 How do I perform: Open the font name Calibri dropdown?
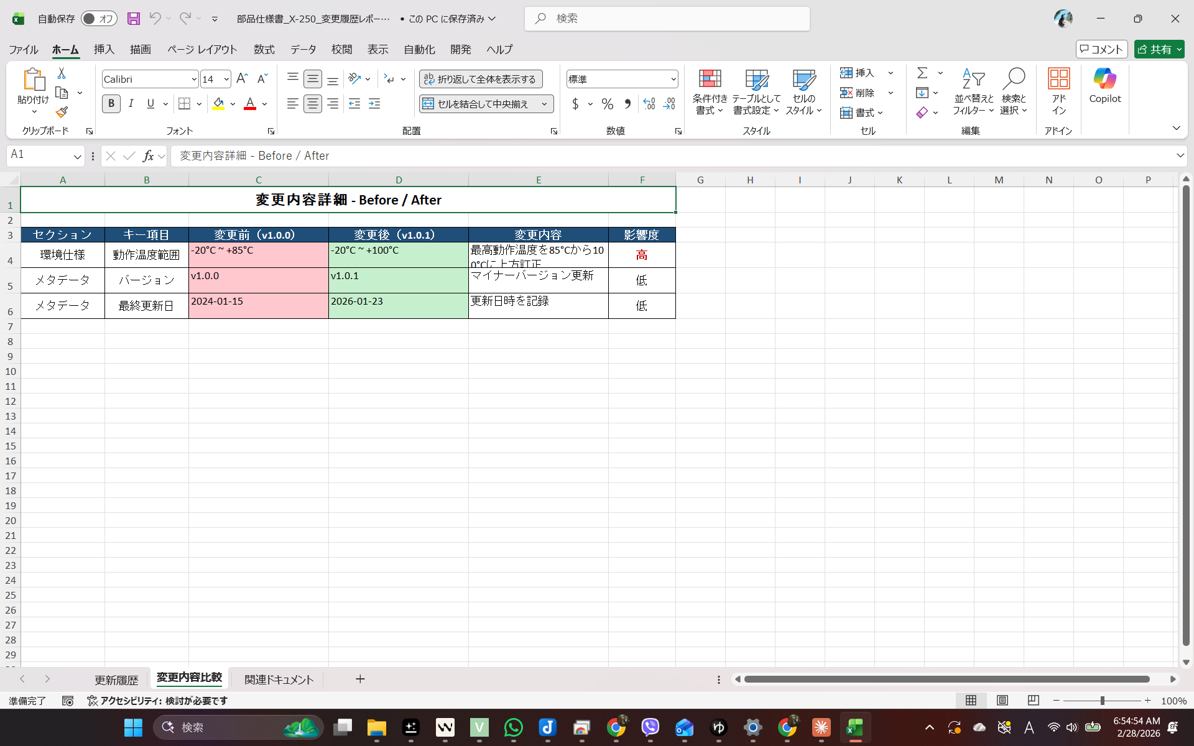click(193, 79)
